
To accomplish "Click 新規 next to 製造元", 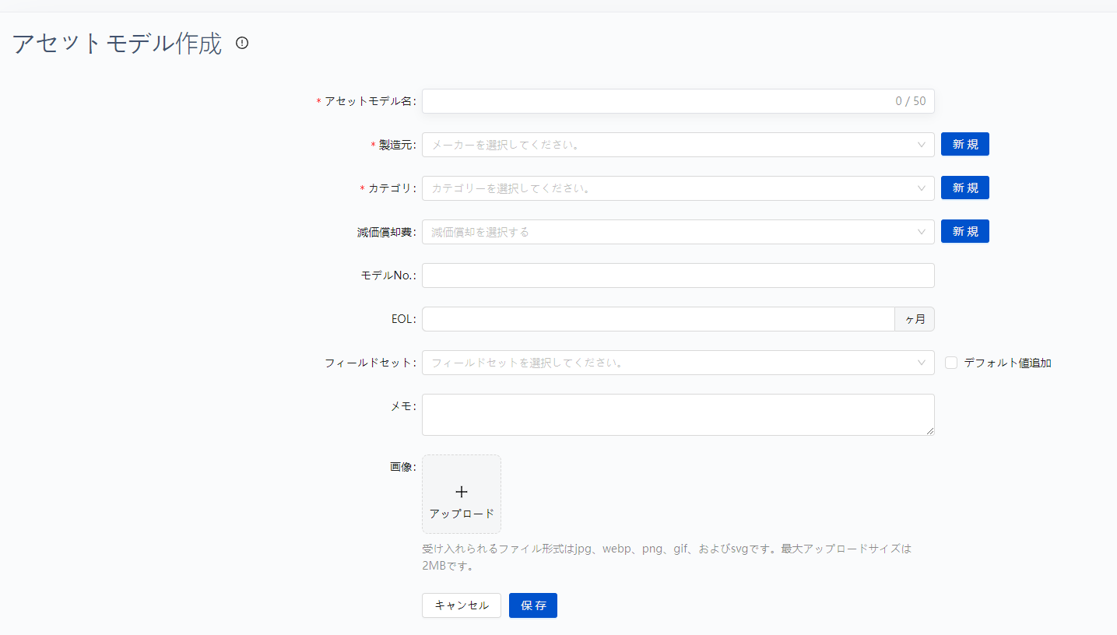I will pos(964,144).
